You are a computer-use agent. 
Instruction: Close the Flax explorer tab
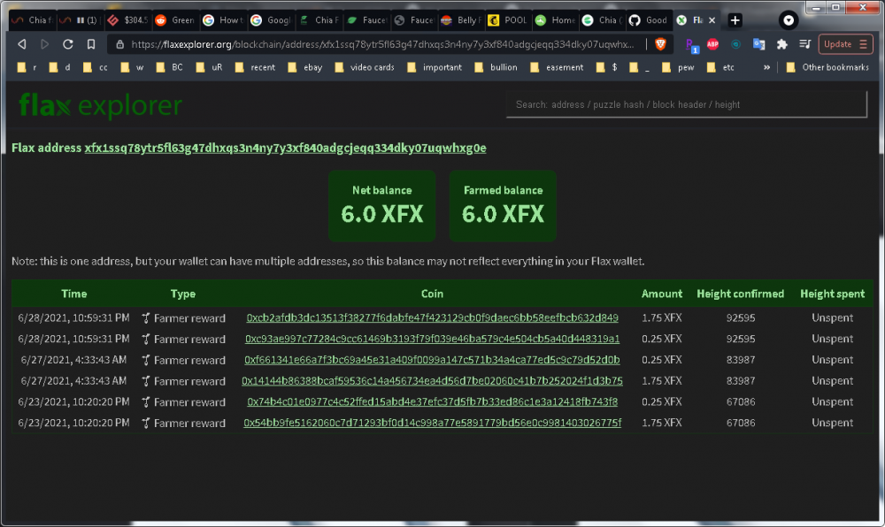712,20
